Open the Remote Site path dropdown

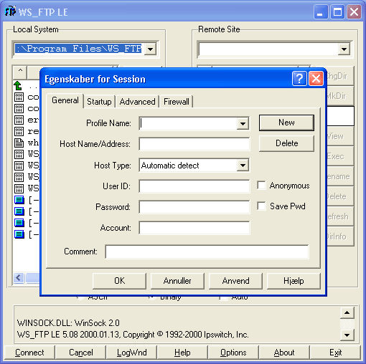coord(344,49)
